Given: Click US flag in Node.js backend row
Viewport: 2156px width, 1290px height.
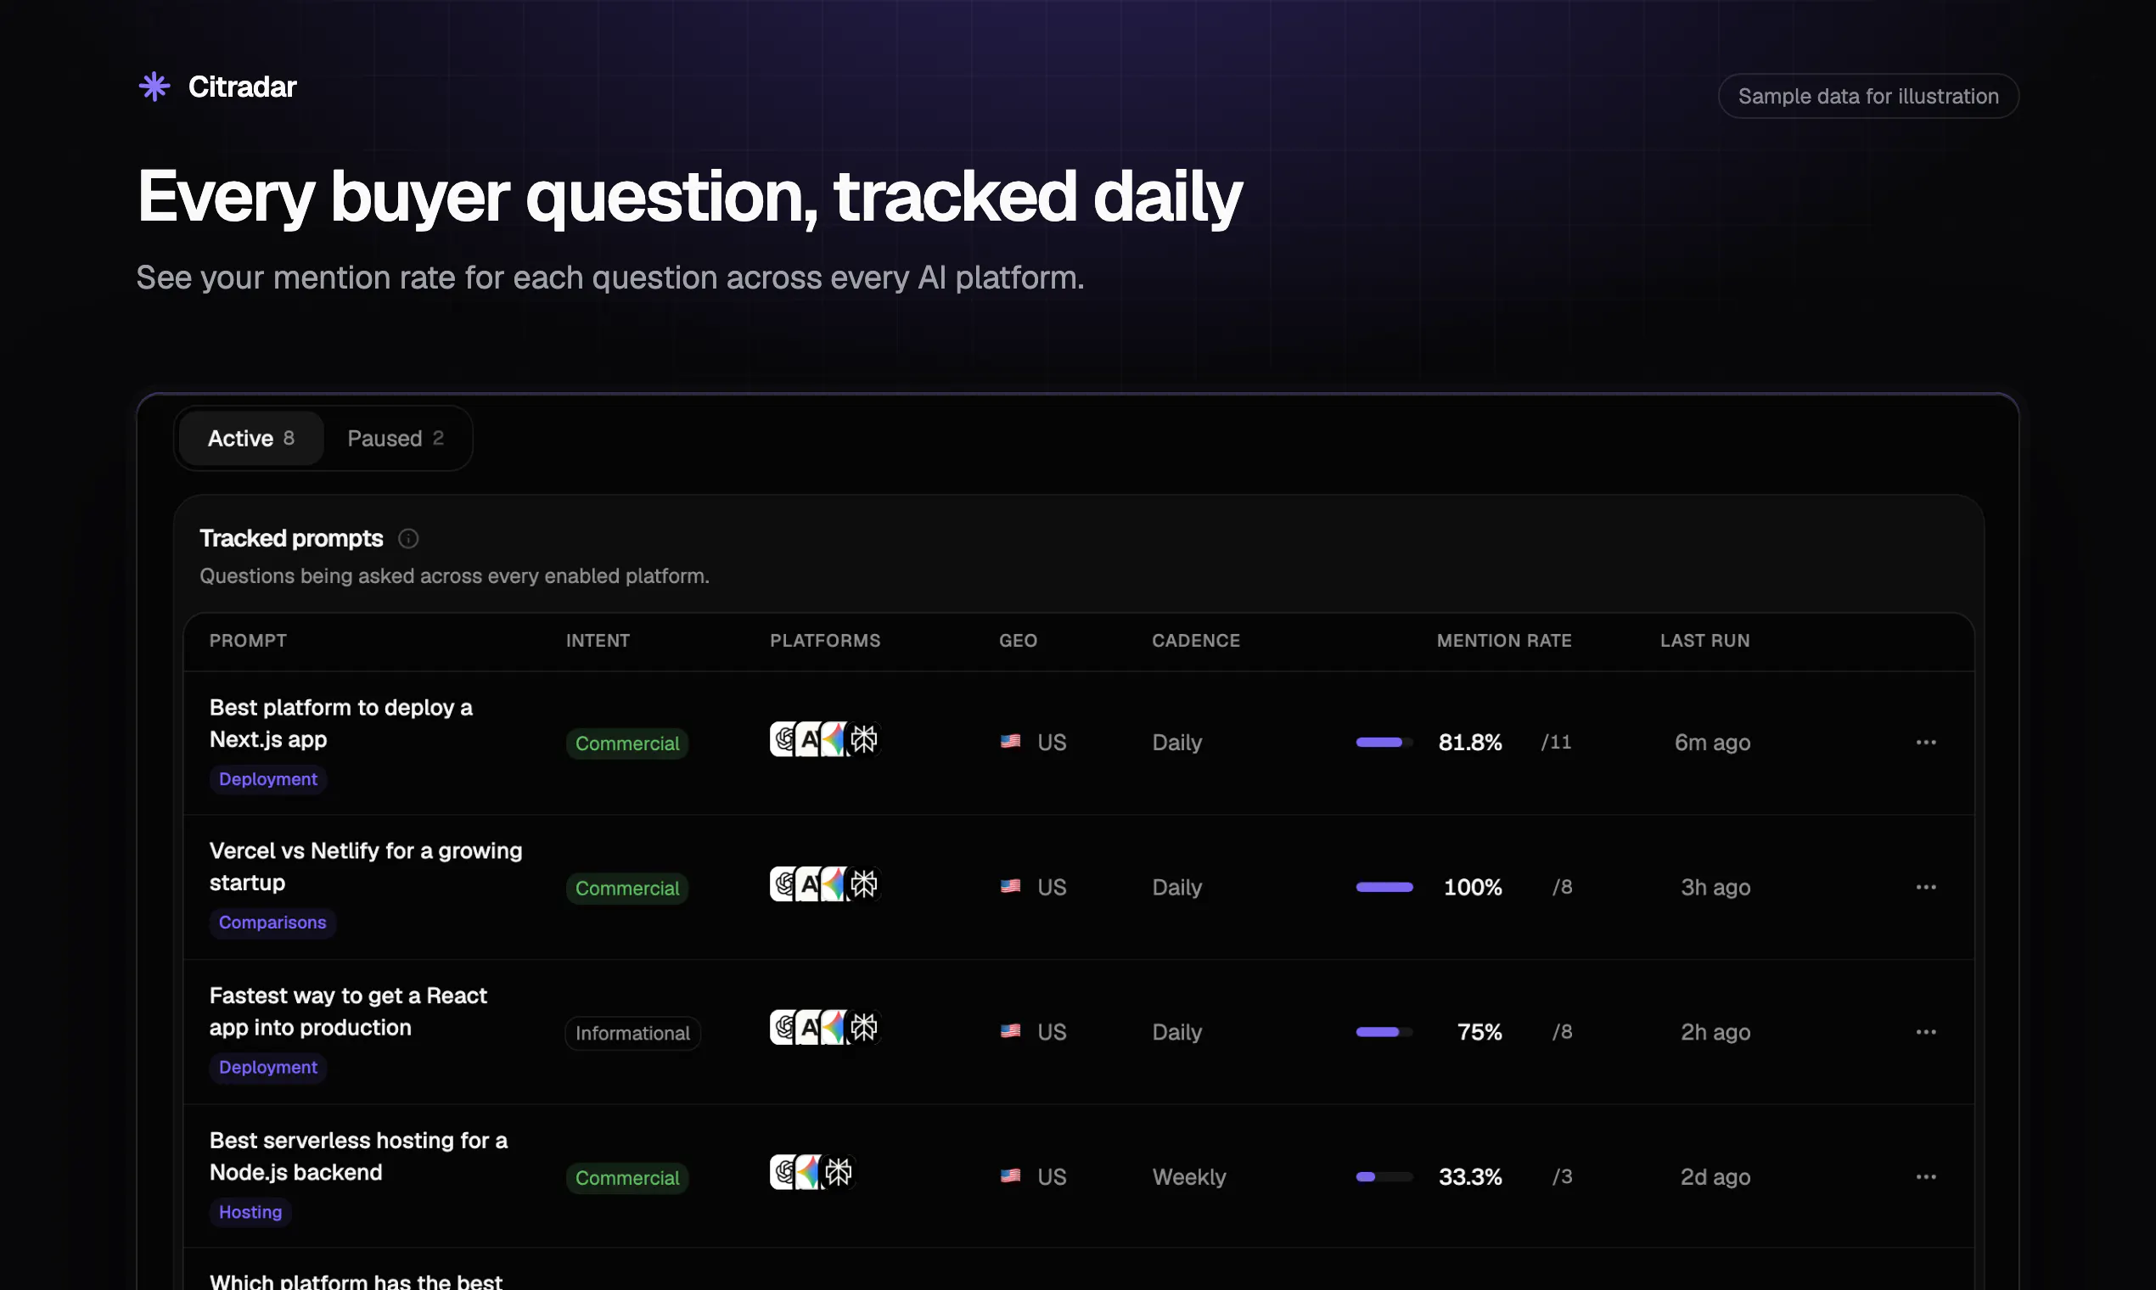Looking at the screenshot, I should coord(1010,1175).
